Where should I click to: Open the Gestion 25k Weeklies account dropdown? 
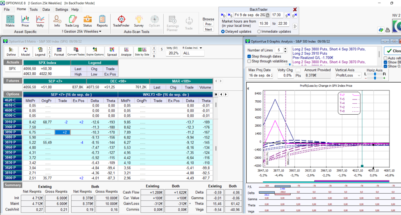[x=81, y=31]
